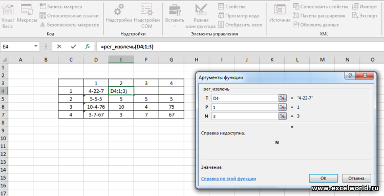
Task: Select row 10 header
Action: (4, 138)
